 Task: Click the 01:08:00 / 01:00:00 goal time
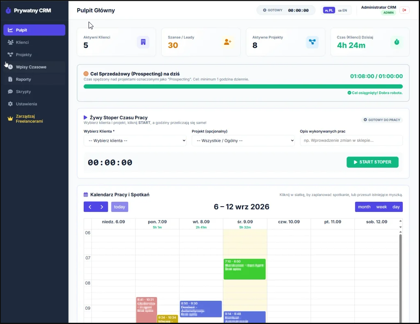[376, 76]
